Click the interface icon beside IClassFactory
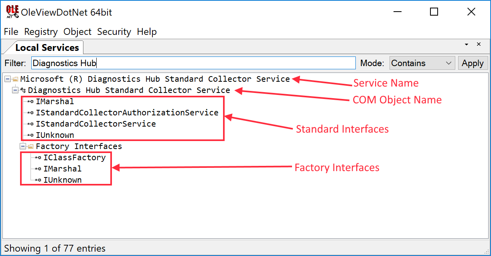 point(39,158)
